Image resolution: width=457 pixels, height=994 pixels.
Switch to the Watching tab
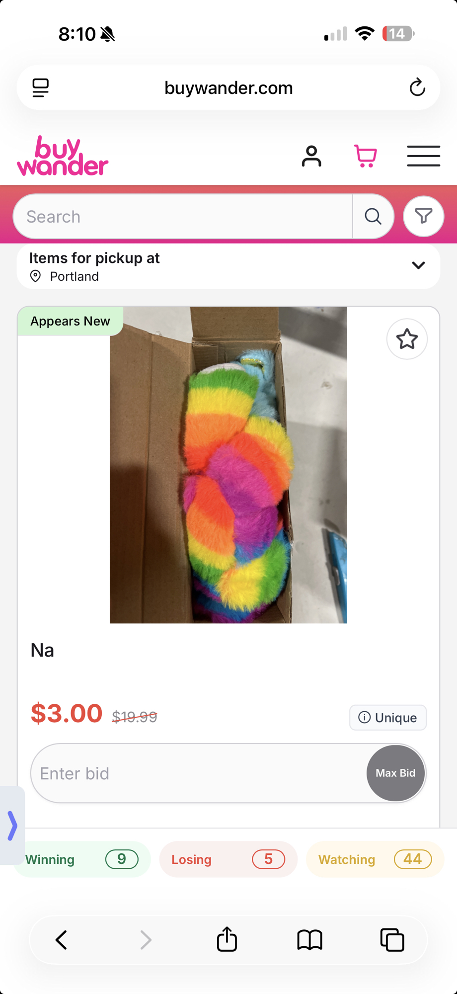(x=375, y=859)
